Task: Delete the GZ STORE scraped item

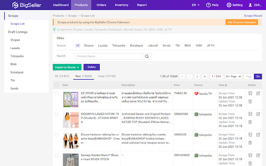Action: (x=250, y=101)
